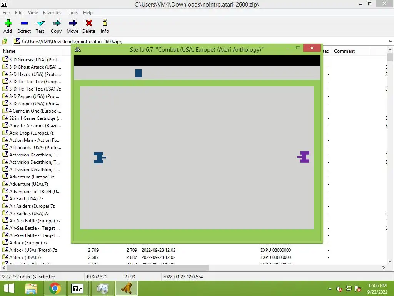Go up one folder level icon

pos(5,41)
